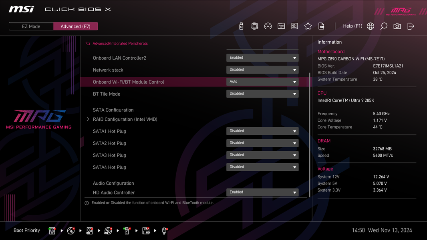Switch to EZ Mode tab

click(31, 26)
